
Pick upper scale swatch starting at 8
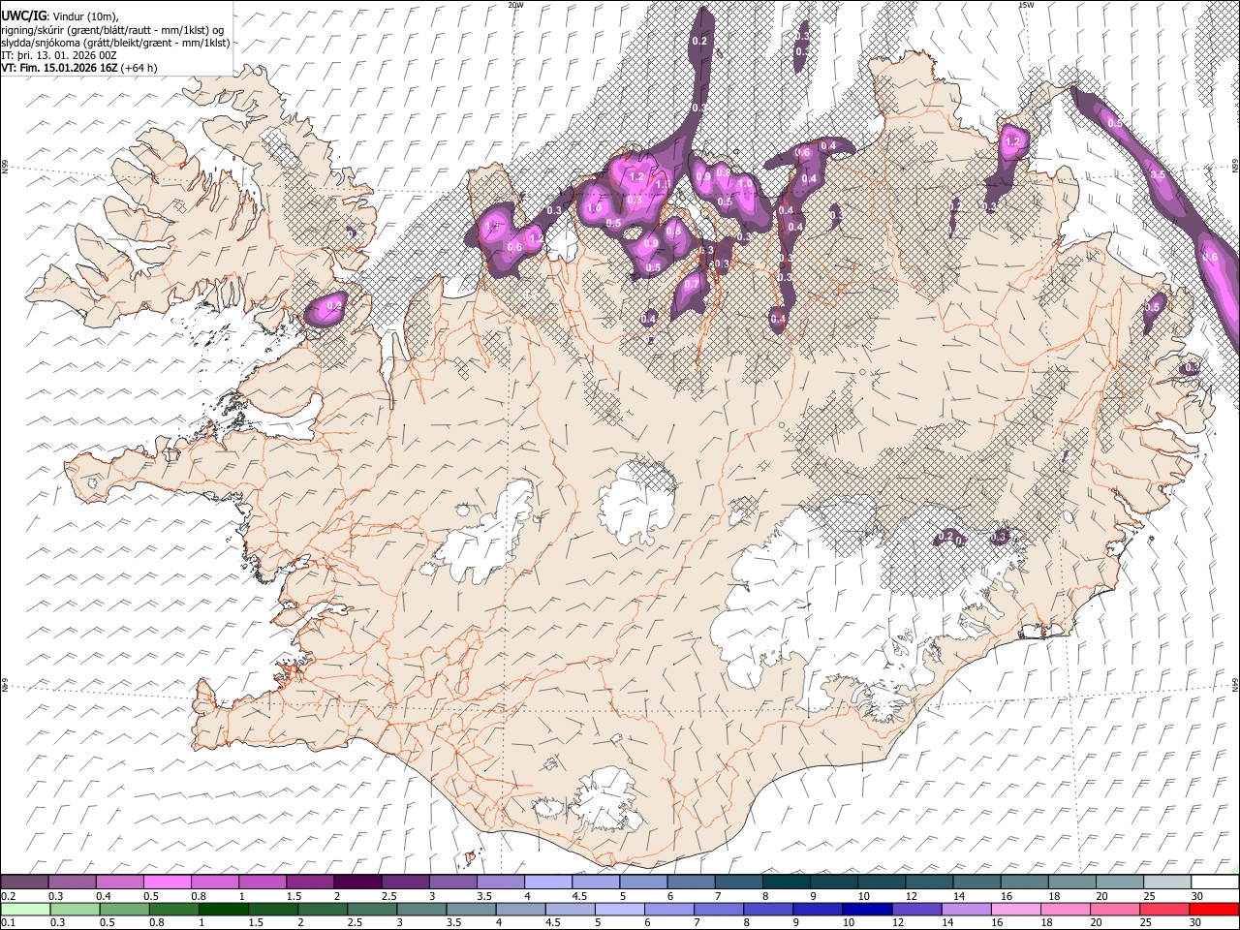[787, 883]
